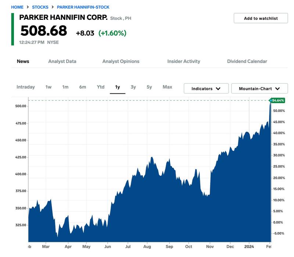
Task: Click the PARKER HANNIFIN CORP. heading
Action: (x=63, y=17)
